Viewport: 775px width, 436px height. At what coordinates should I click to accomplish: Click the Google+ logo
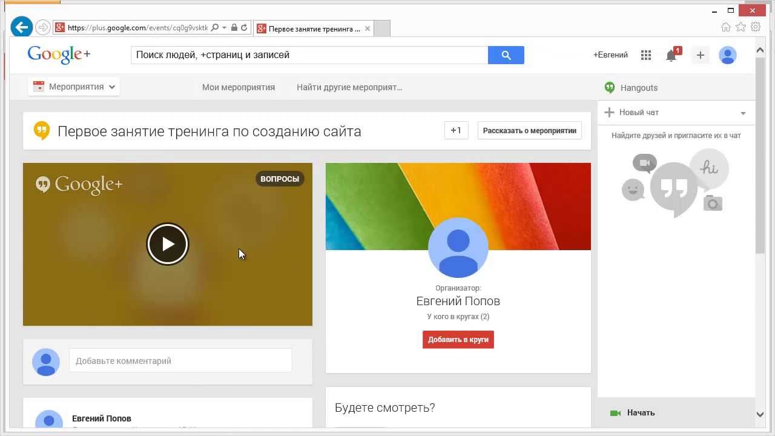point(59,54)
